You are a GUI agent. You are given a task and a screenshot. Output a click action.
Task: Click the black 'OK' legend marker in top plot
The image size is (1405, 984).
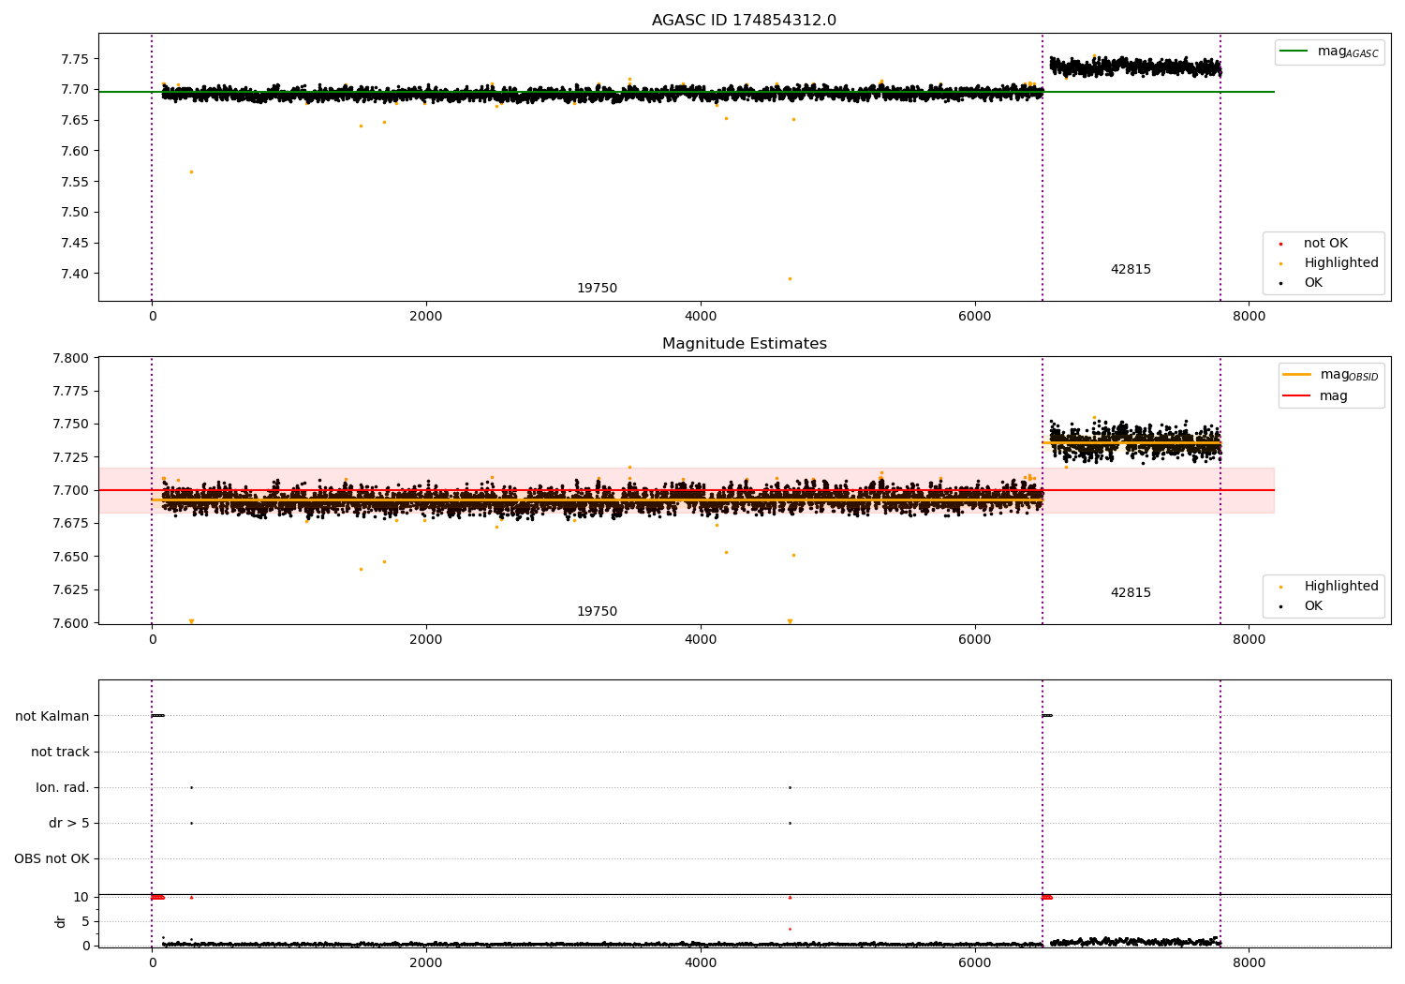click(1280, 283)
